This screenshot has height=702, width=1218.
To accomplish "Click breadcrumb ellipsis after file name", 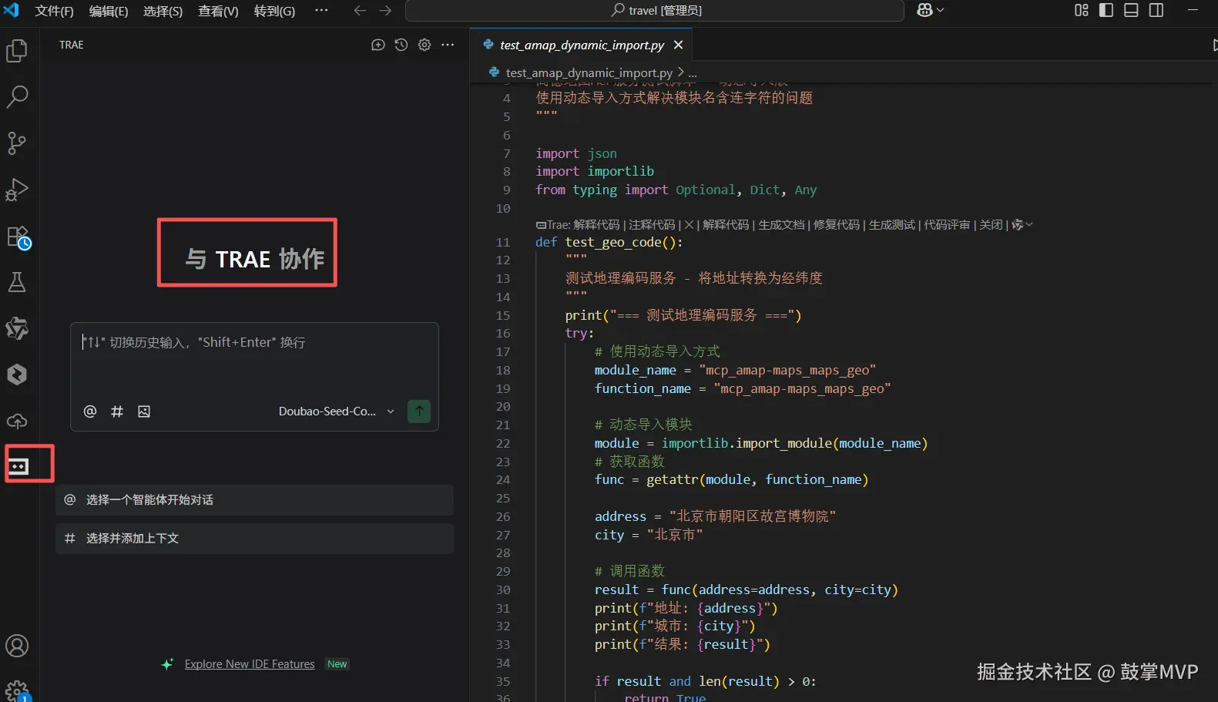I will 692,72.
